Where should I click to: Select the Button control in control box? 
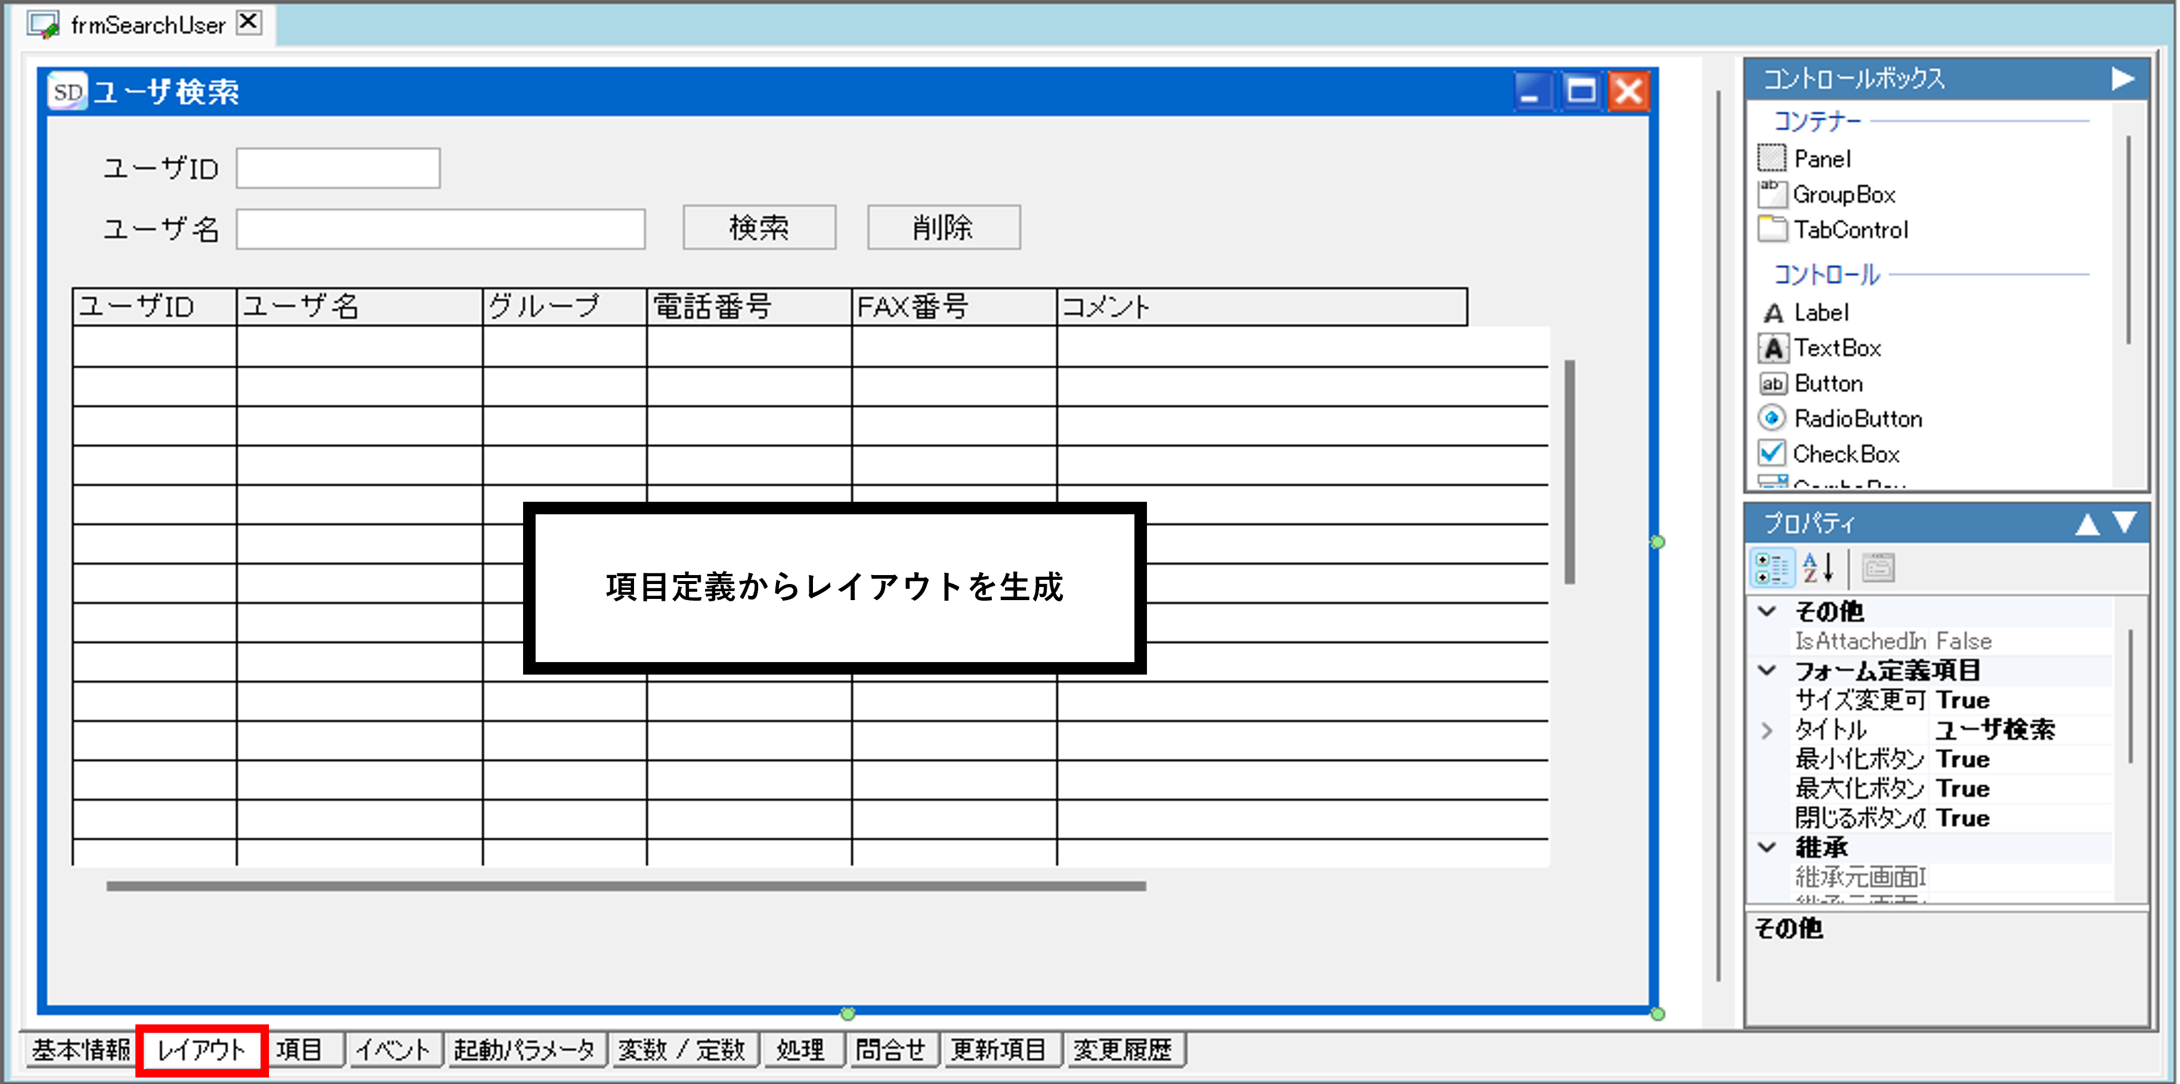(1828, 384)
